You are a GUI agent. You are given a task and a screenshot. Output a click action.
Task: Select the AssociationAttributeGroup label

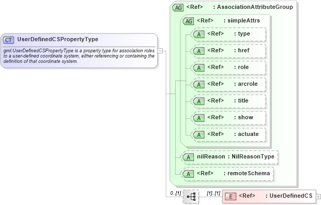point(255,7)
